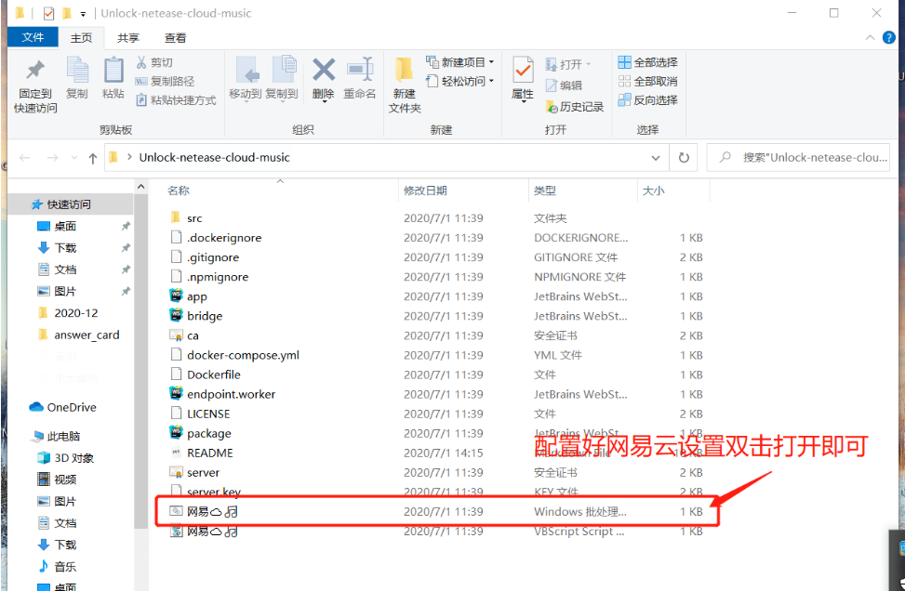Select 此电脑 in the navigation pane
905x591 pixels.
point(57,436)
